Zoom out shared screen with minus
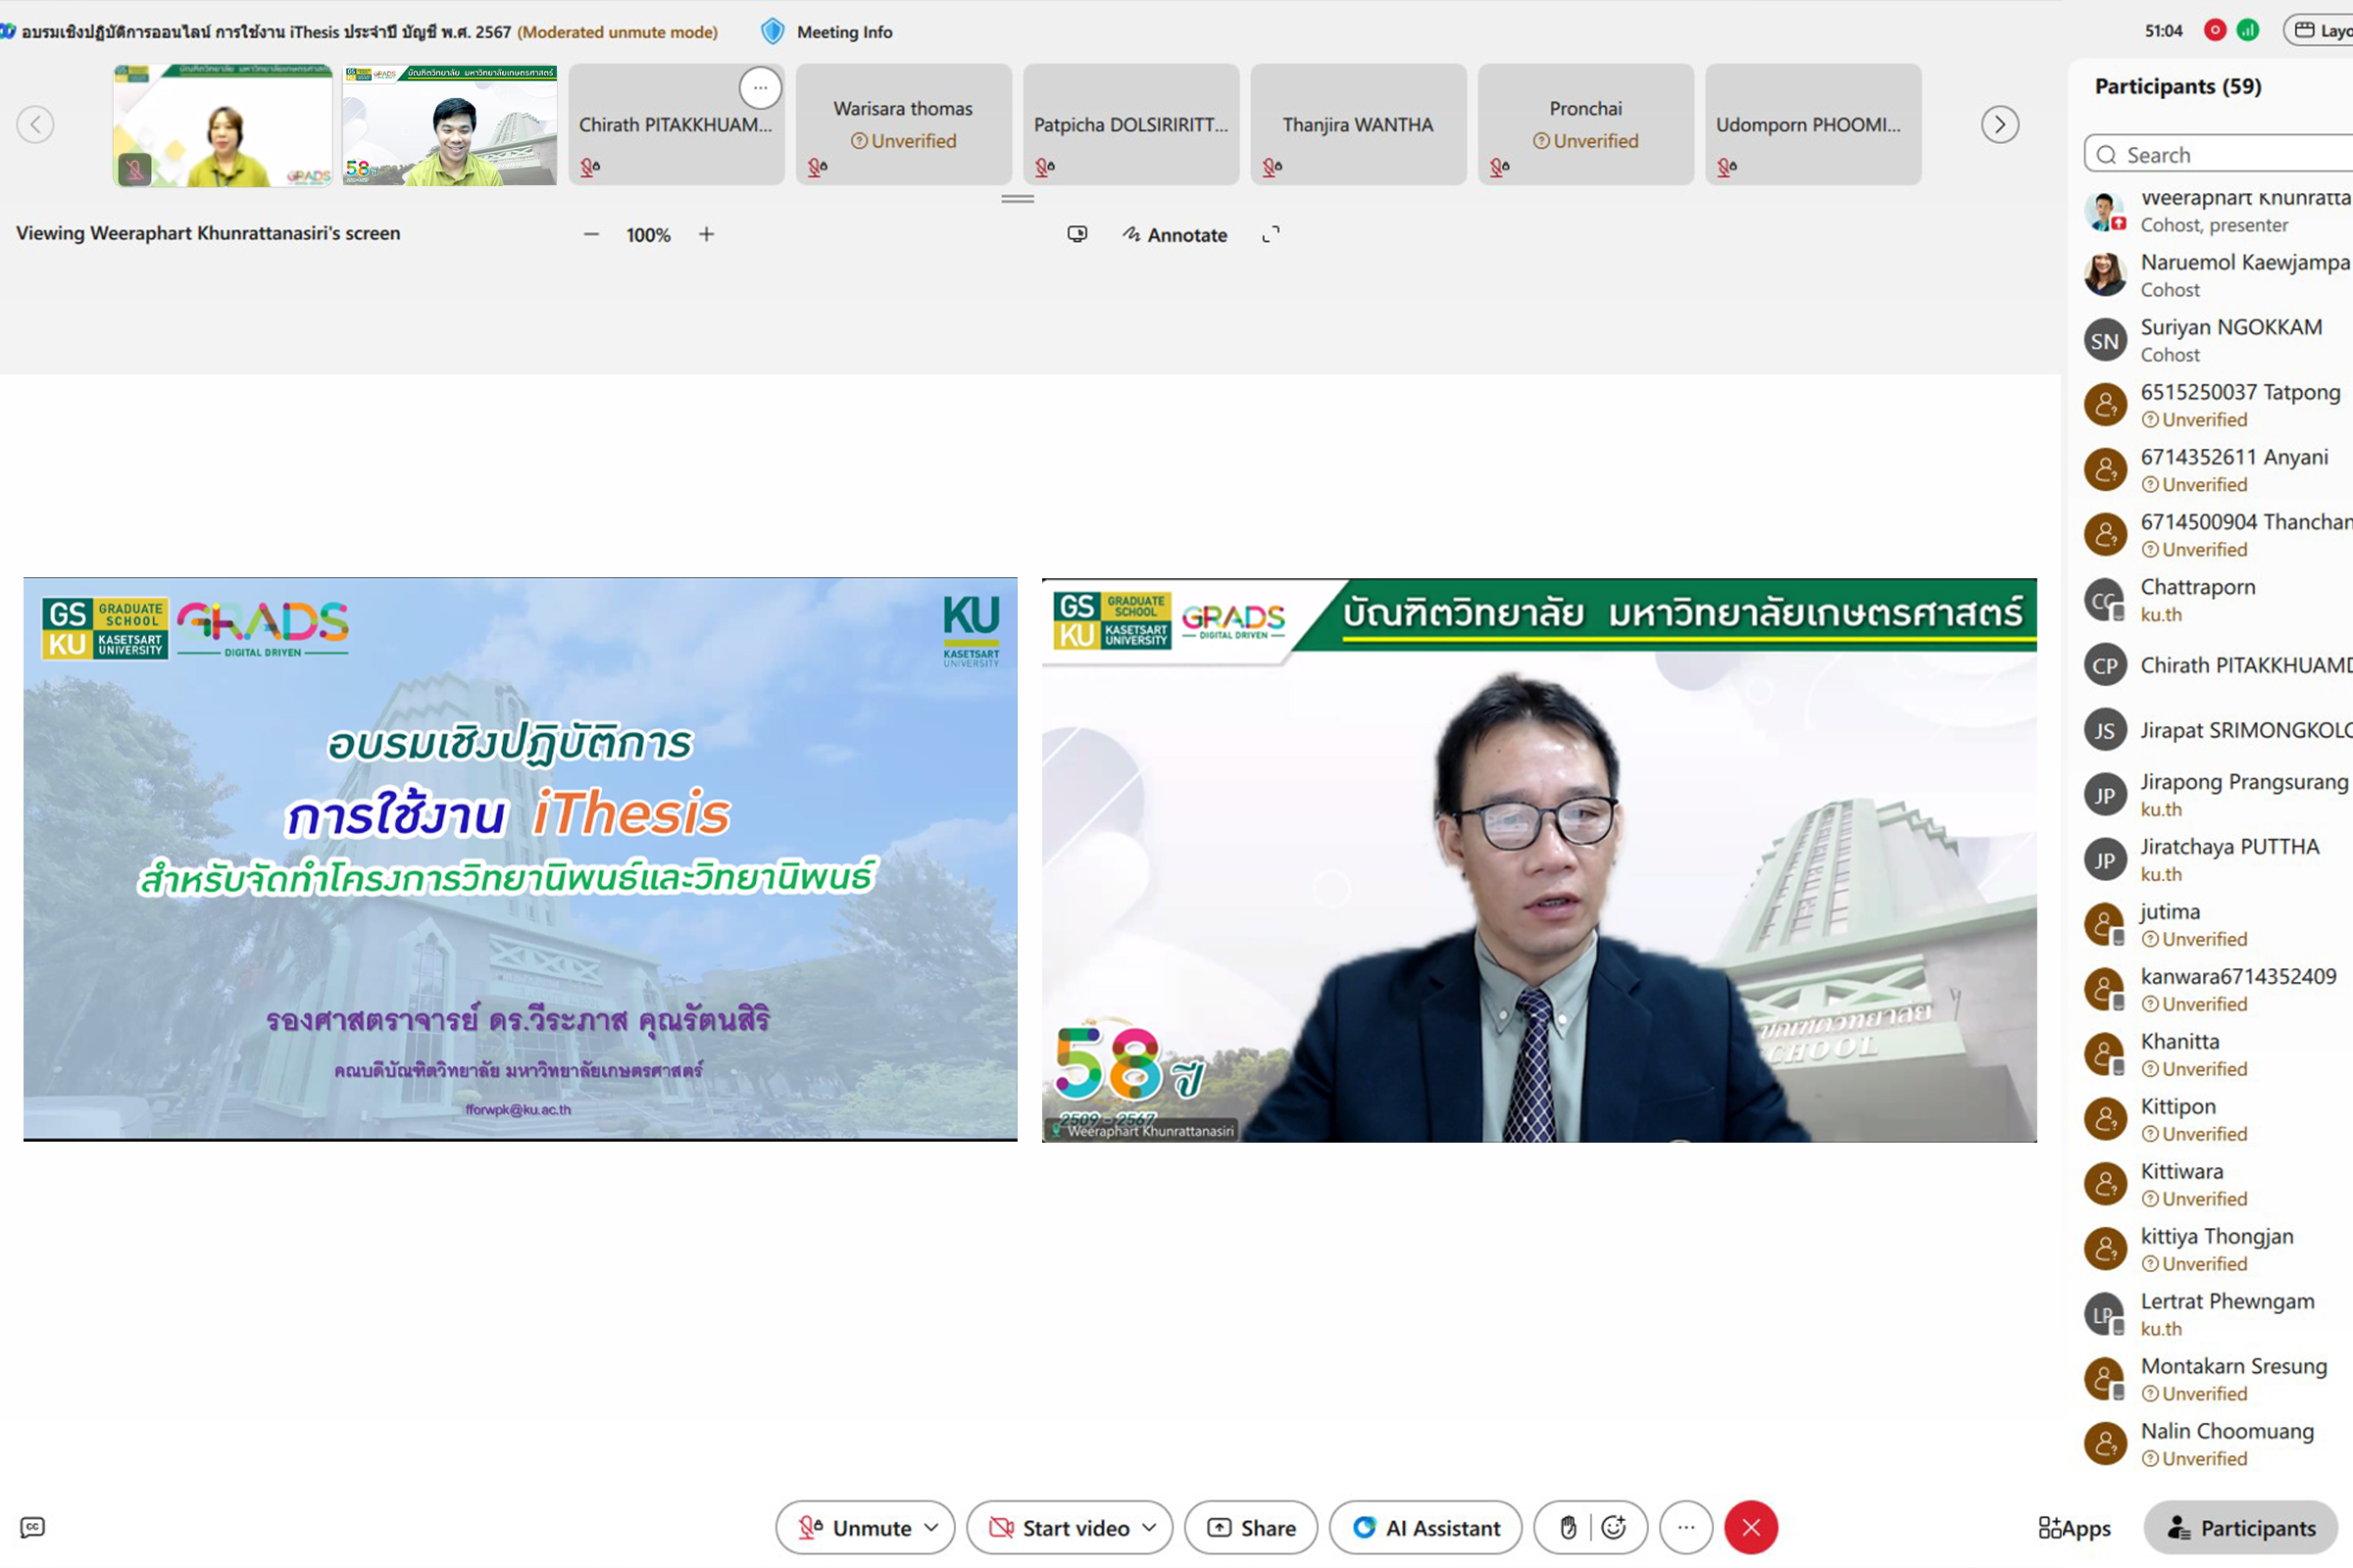 coord(591,235)
